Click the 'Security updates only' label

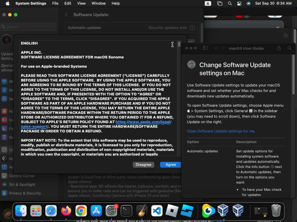[x=167, y=28]
